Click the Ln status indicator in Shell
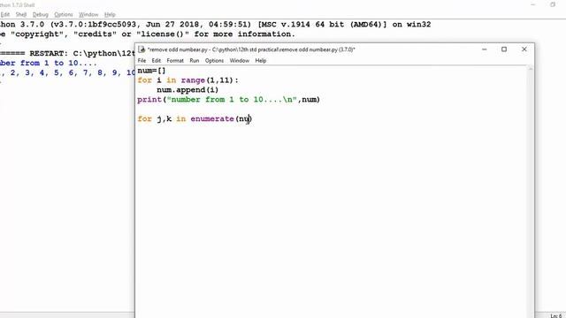This screenshot has width=566, height=318. click(556, 316)
